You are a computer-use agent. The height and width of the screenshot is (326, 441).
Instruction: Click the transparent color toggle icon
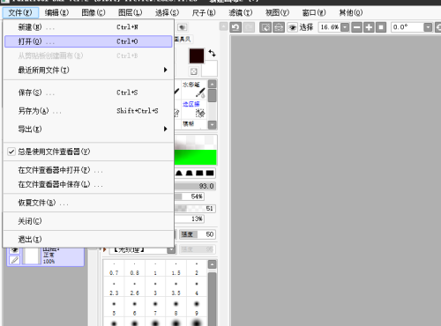click(x=194, y=71)
